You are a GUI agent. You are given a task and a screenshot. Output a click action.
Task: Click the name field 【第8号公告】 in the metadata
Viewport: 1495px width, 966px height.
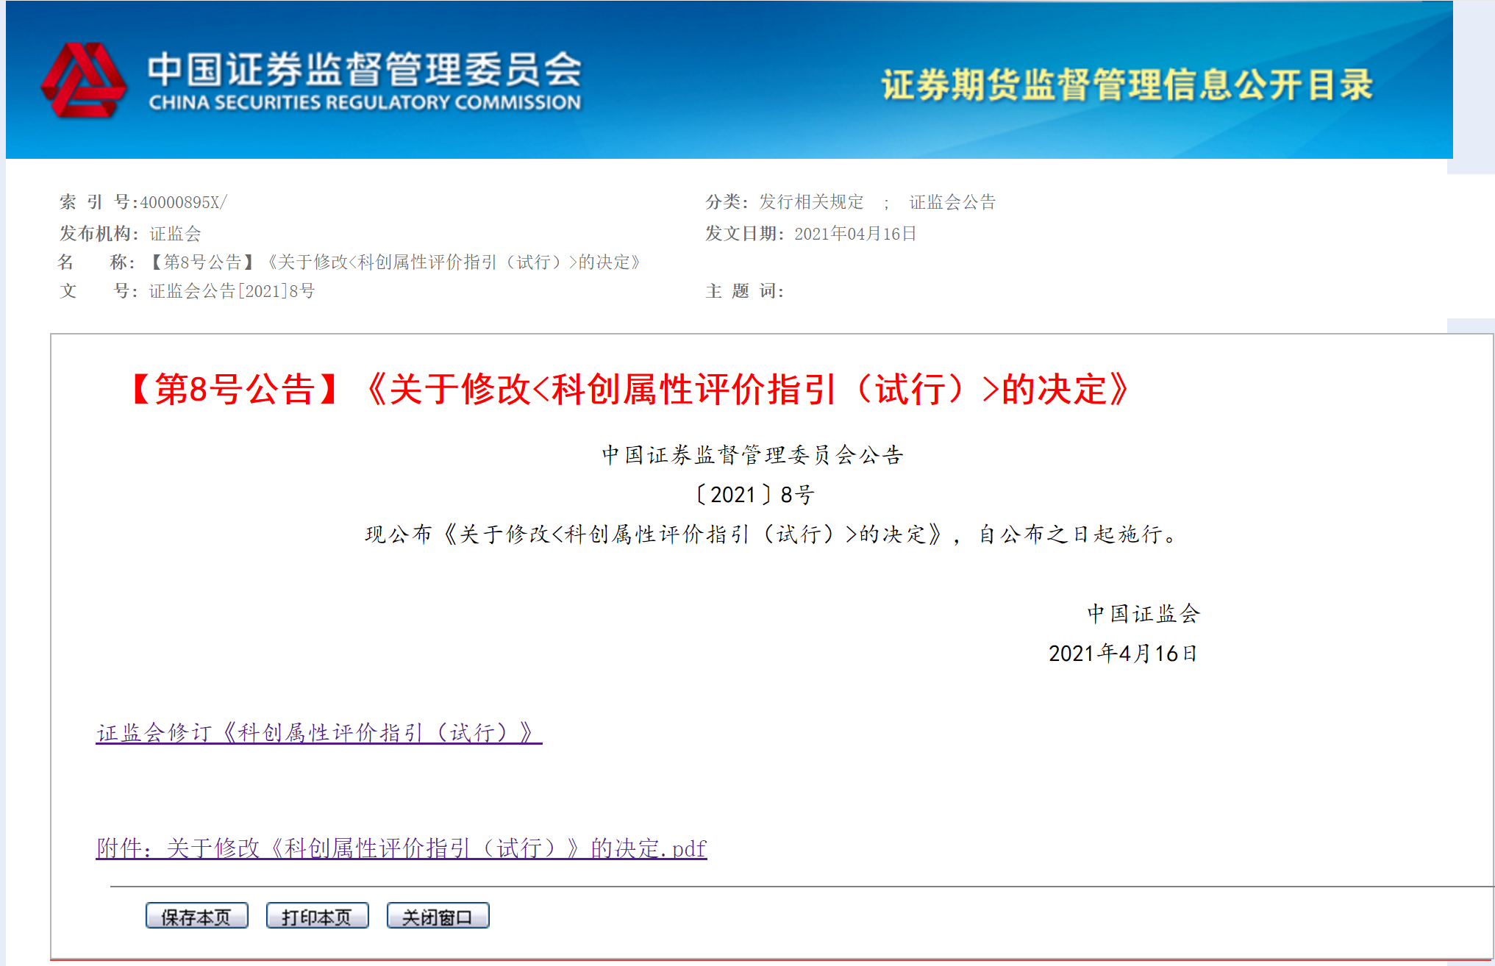pos(201,262)
